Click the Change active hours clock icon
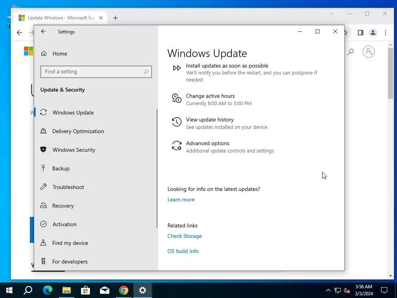397x298 pixels. point(176,98)
